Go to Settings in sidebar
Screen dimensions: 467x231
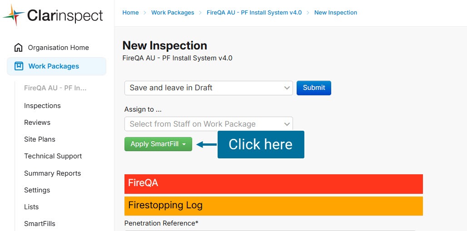tap(37, 190)
